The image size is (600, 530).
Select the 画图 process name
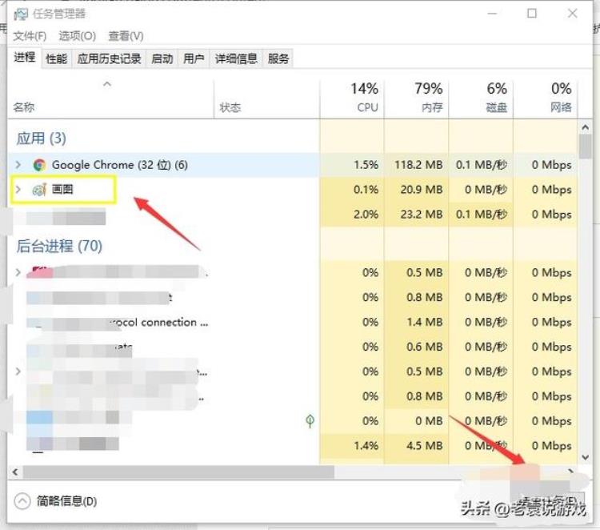pos(62,189)
